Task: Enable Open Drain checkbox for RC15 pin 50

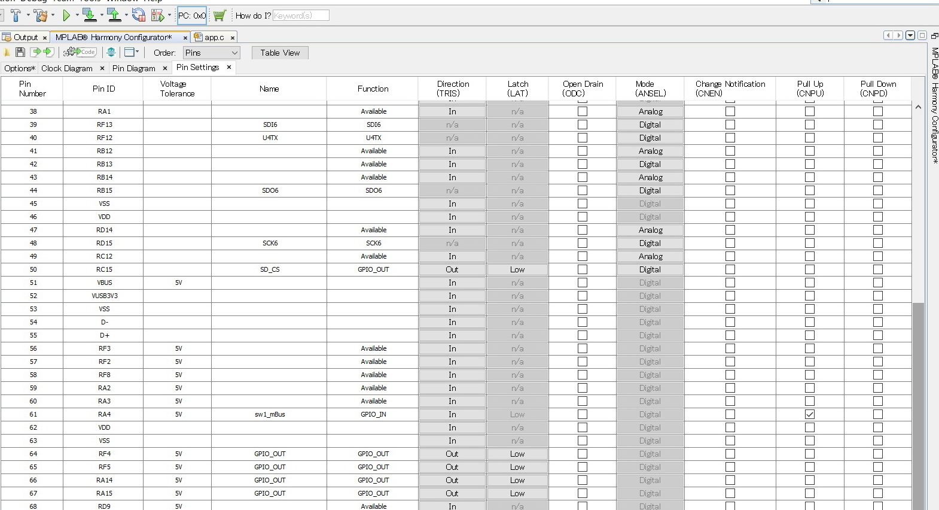Action: point(582,269)
